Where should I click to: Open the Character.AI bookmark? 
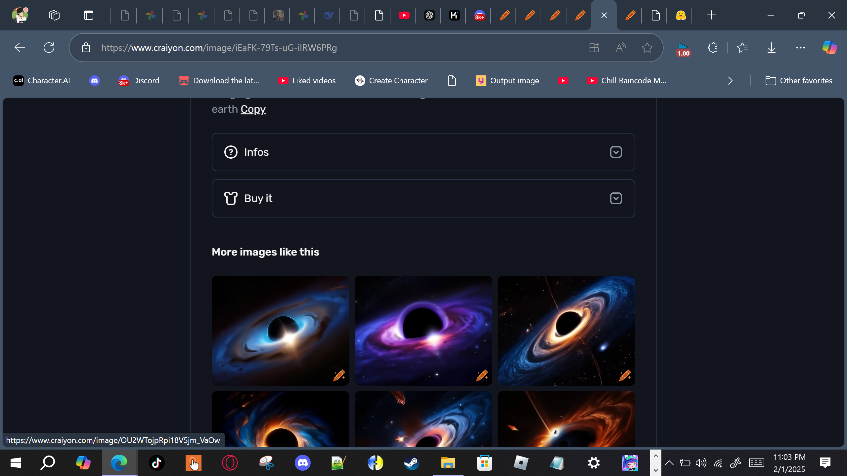[x=42, y=81]
